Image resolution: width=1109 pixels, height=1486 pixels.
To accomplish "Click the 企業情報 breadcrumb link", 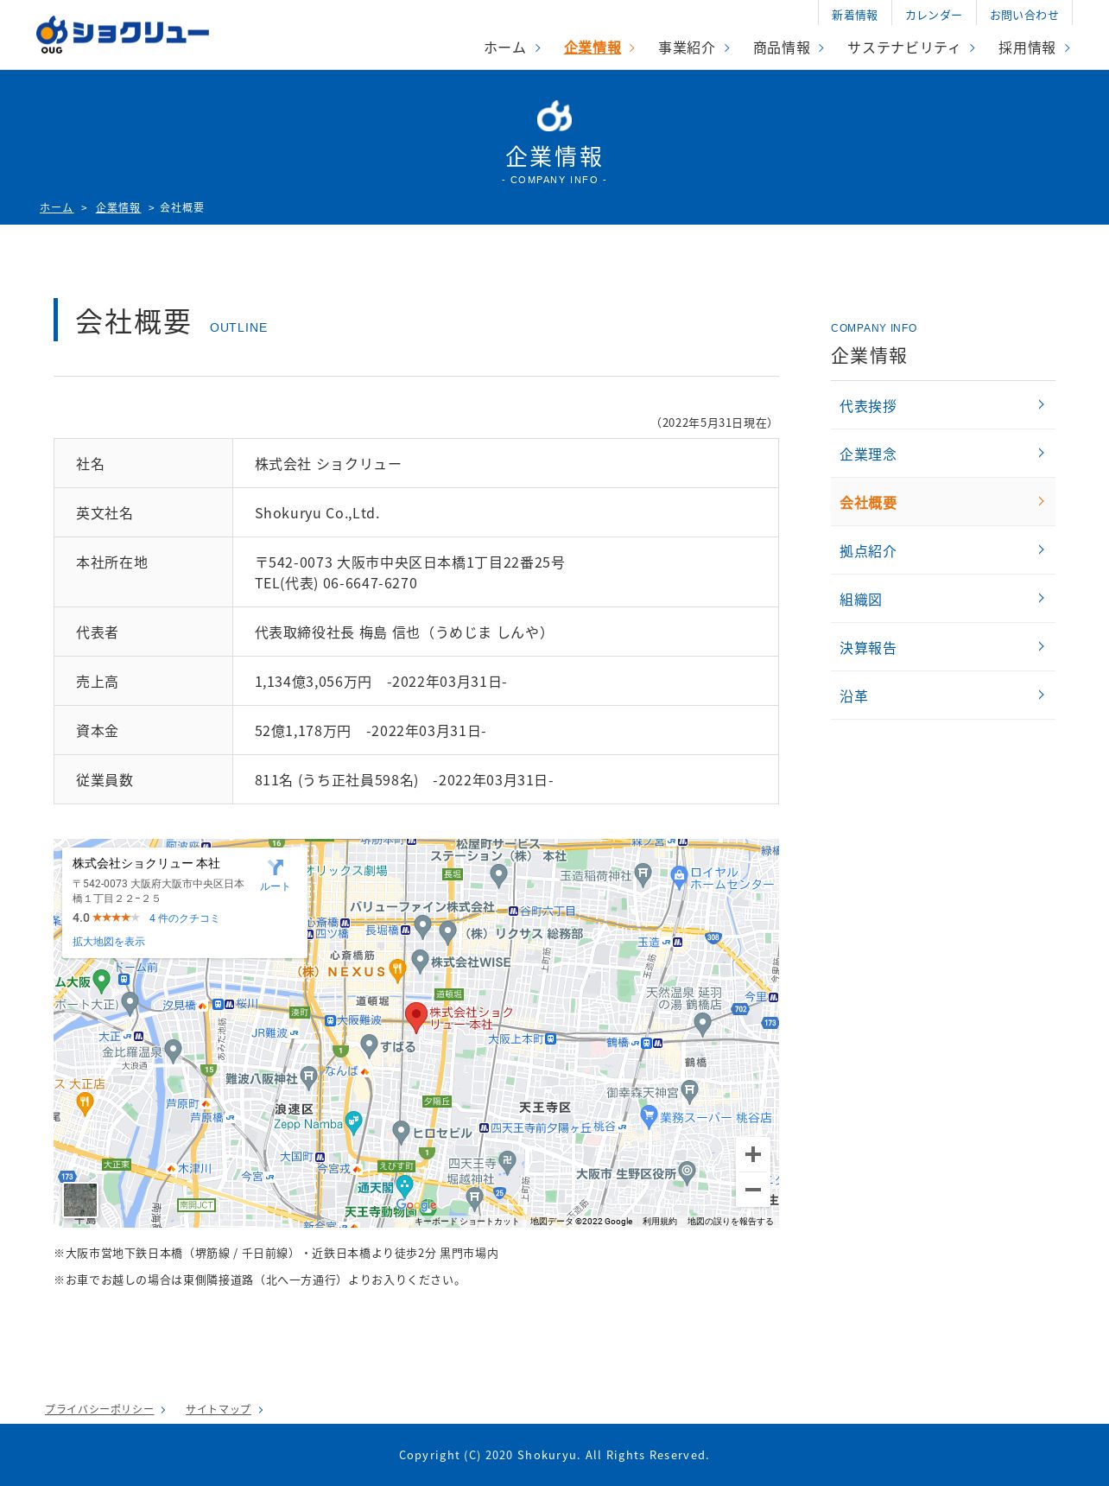I will click(x=118, y=207).
